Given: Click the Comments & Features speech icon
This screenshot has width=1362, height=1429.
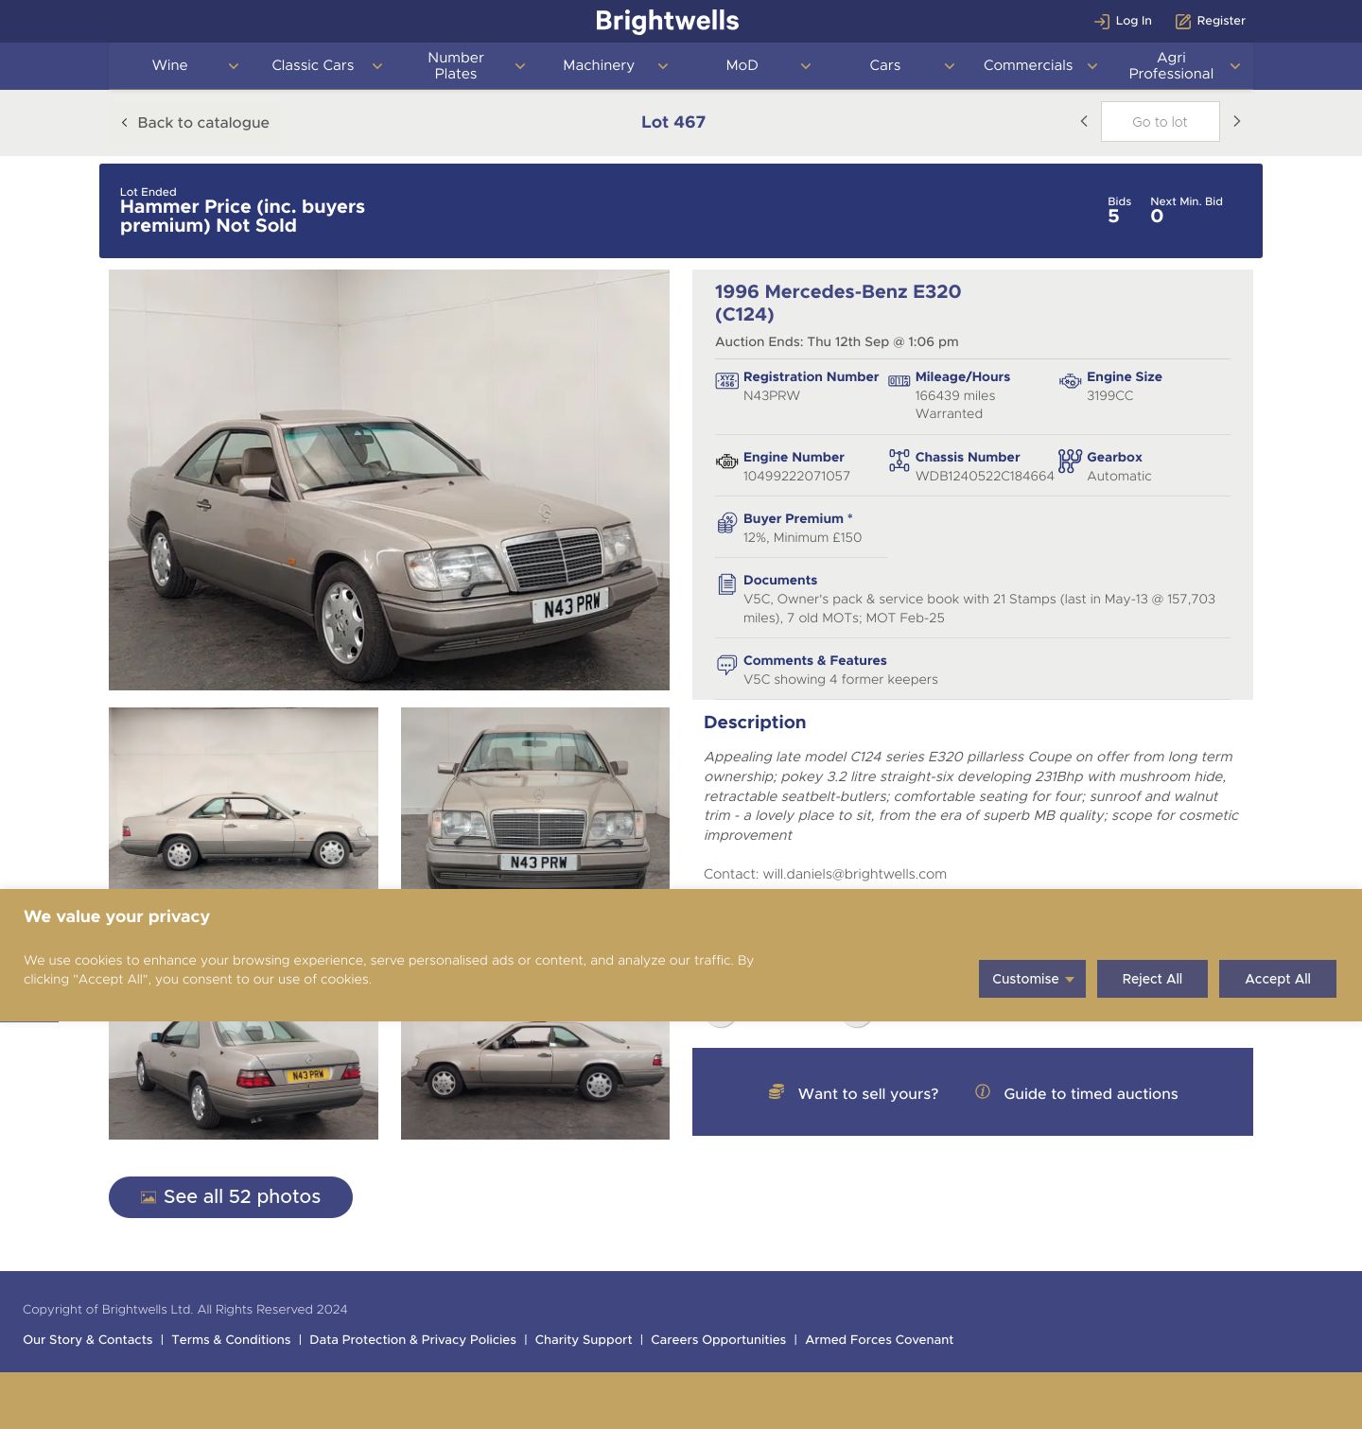Looking at the screenshot, I should click(x=726, y=665).
